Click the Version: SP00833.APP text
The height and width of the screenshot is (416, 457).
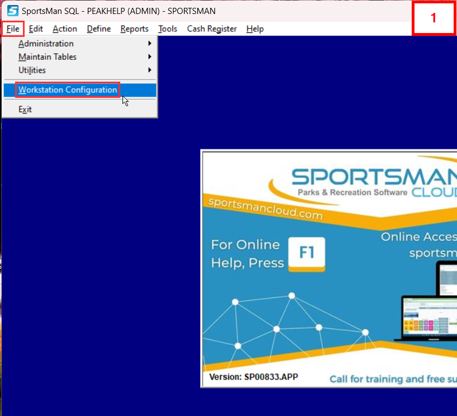click(x=253, y=377)
